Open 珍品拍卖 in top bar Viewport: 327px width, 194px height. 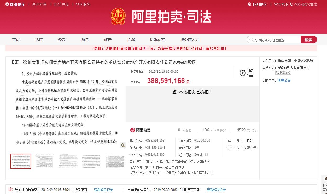click(61, 4)
